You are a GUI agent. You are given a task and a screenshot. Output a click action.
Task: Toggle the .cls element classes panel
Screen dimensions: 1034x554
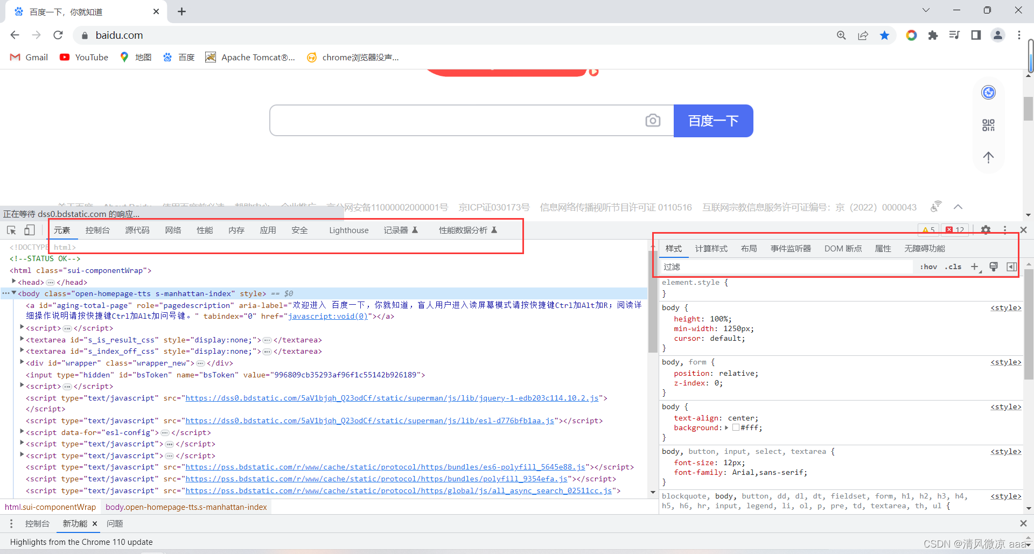click(x=953, y=267)
